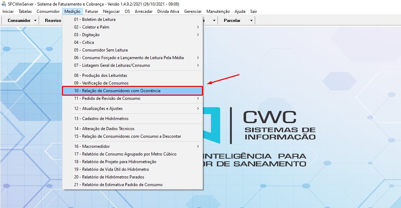Screen dimensions: 401x208
Task: Expand the '07 - Listagem Geral de Leituras/Consumo' submenu
Action: (x=198, y=65)
